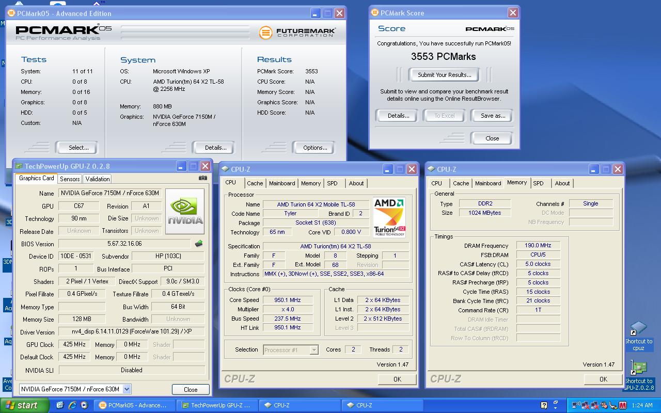This screenshot has width=661, height=413.
Task: Switch to the Sensors tab in GPU-Z
Action: click(x=70, y=179)
